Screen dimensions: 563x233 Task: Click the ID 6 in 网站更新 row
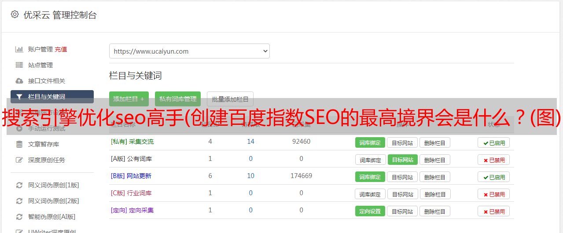210,176
